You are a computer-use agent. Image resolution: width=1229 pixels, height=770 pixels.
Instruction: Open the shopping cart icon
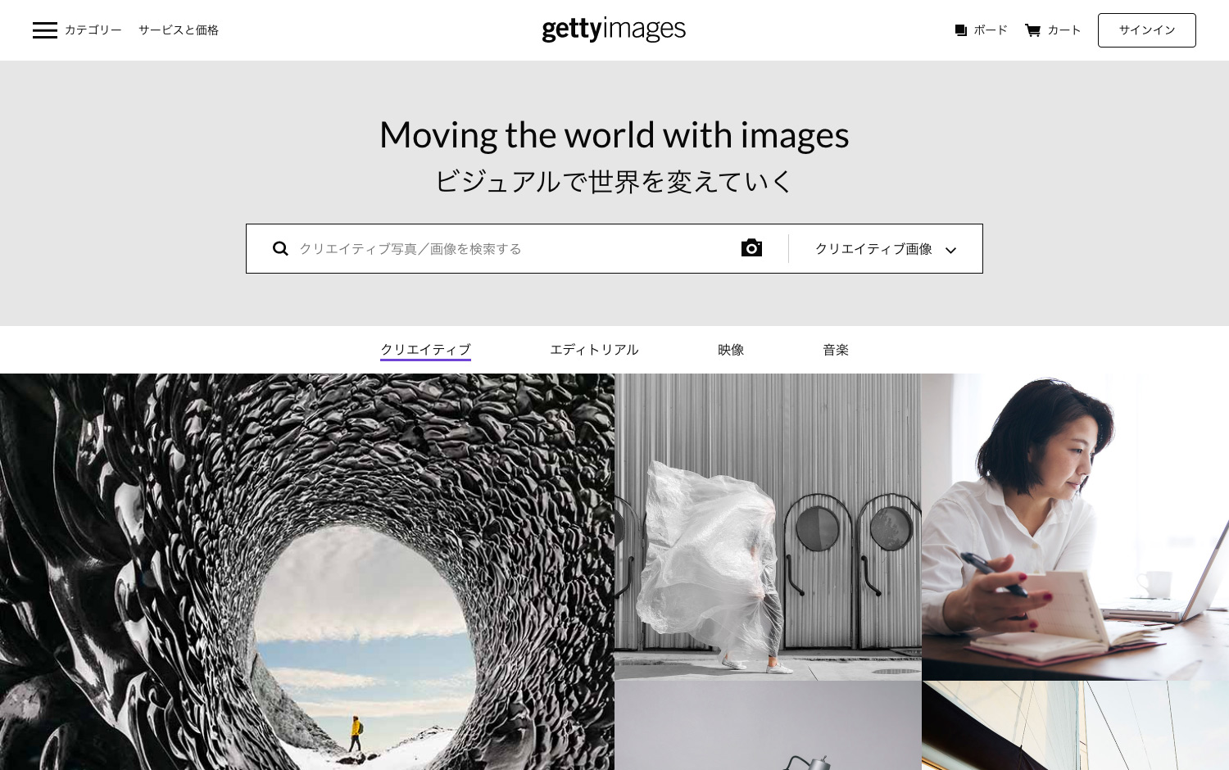pos(1033,30)
